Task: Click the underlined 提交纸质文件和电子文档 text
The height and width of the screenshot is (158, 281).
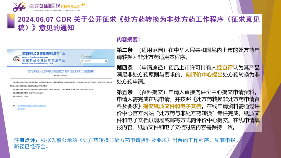Action: coord(172,106)
